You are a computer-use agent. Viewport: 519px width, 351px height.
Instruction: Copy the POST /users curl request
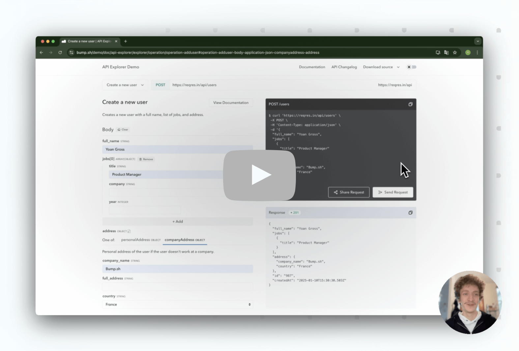pos(411,104)
